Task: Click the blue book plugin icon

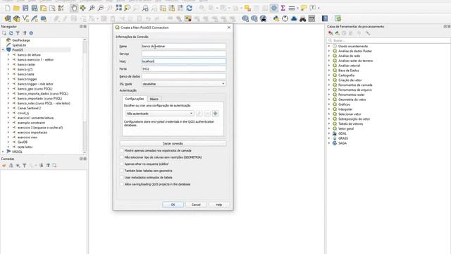Action: click(325, 19)
